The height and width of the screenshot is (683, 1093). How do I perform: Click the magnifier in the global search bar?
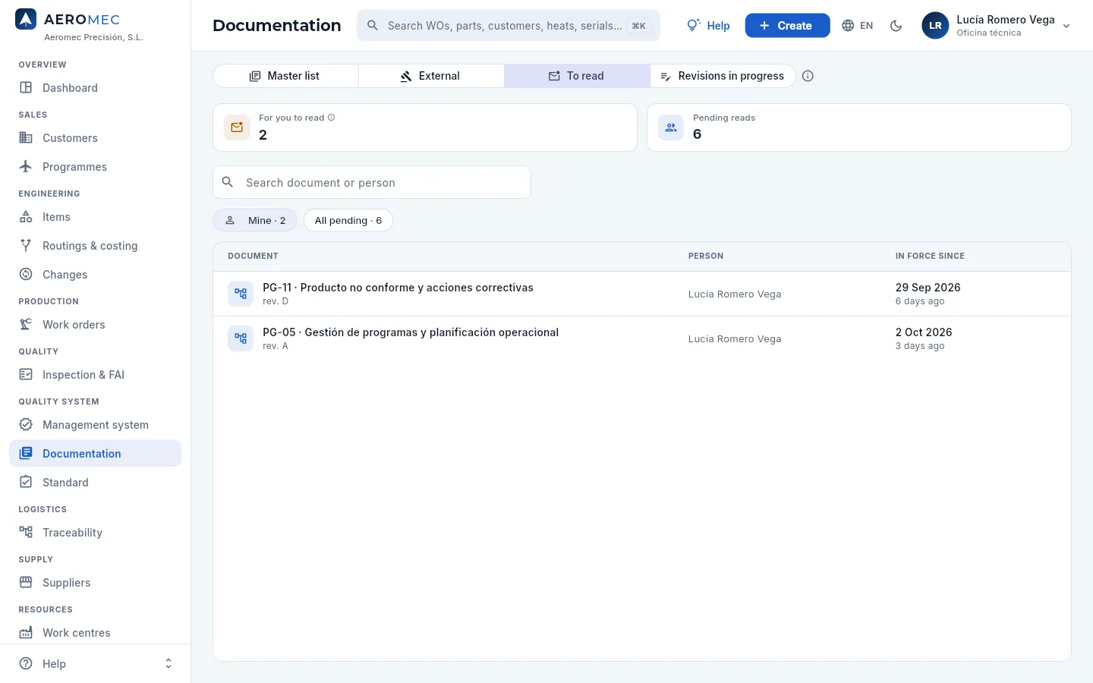click(x=373, y=26)
